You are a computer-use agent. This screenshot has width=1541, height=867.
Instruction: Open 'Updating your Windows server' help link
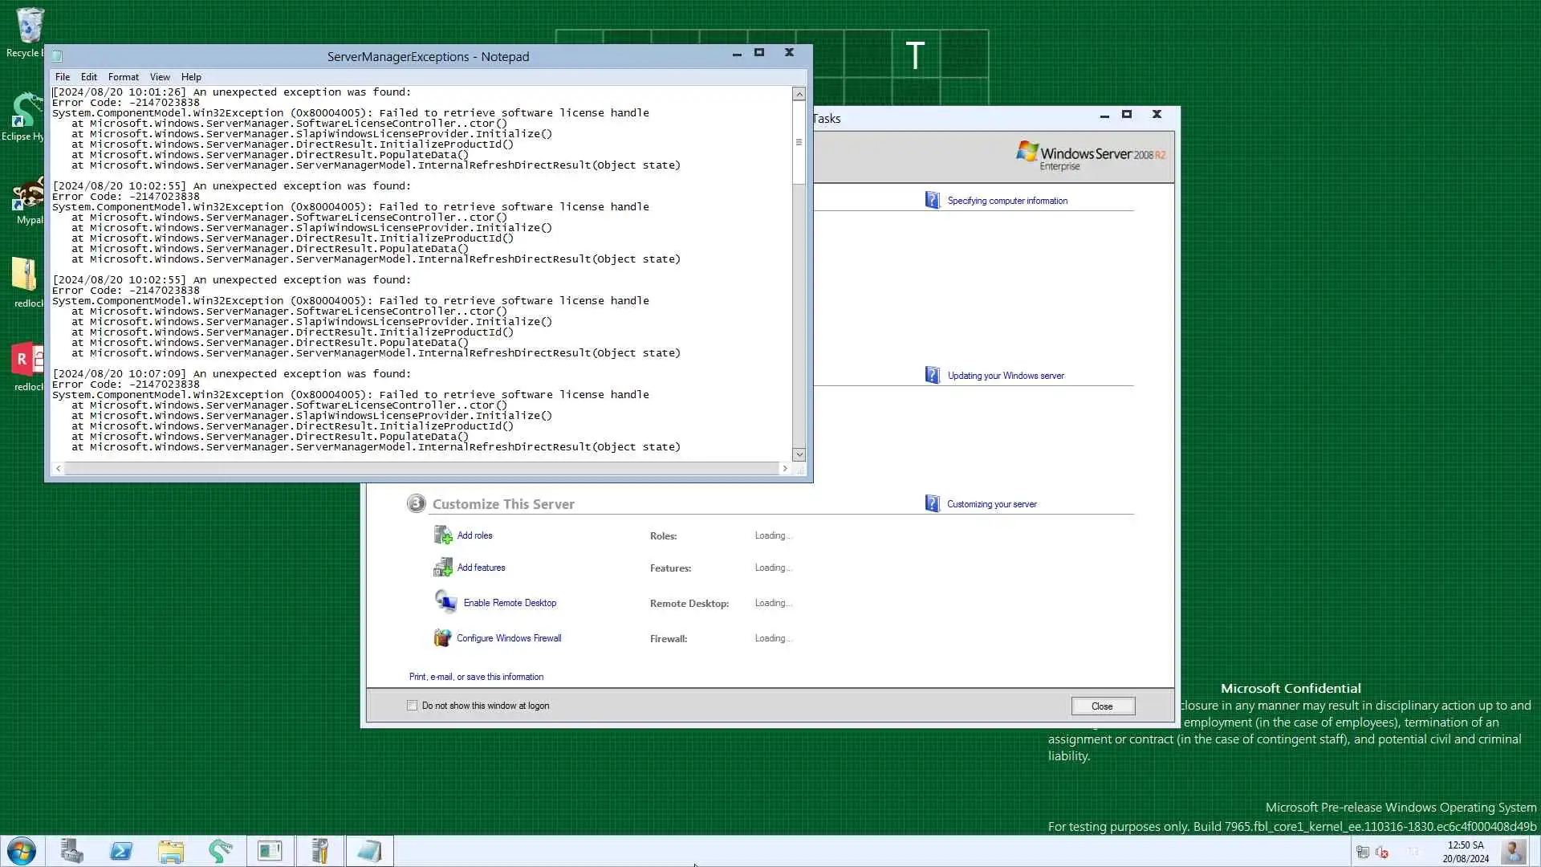click(x=1005, y=376)
